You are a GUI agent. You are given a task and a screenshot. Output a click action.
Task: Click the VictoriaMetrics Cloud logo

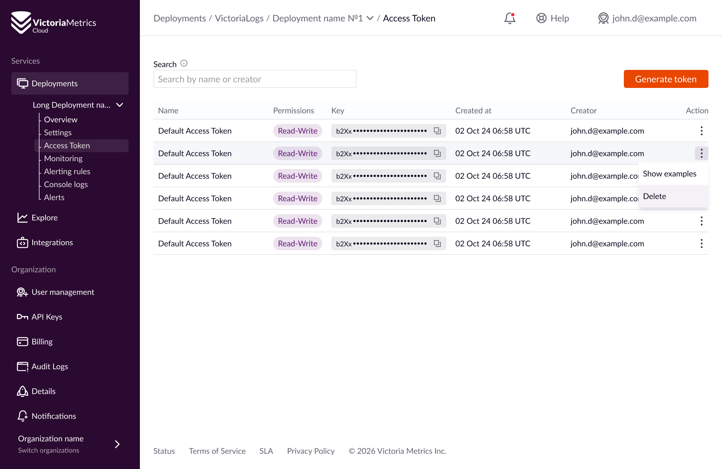pyautogui.click(x=53, y=23)
